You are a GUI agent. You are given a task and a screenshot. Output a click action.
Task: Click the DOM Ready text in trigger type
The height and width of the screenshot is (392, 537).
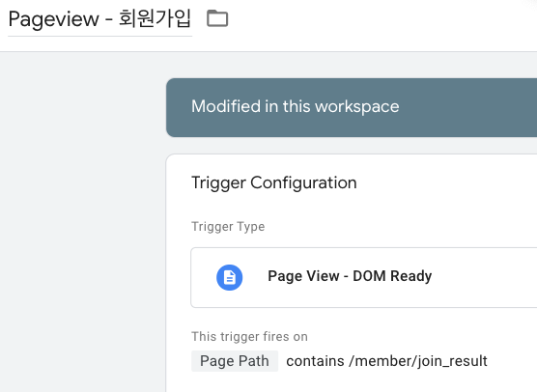click(392, 276)
